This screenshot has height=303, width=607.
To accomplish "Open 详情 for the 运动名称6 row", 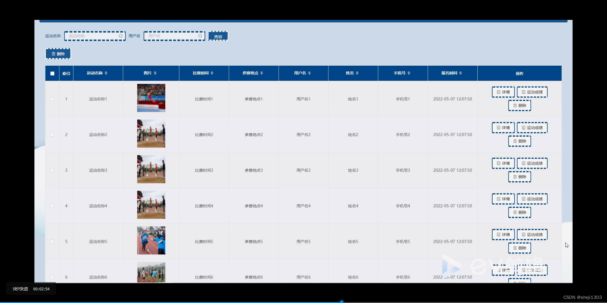I will point(503,270).
